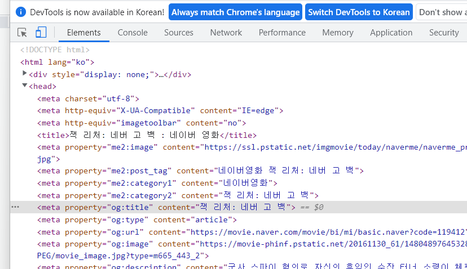Select the Security tab
This screenshot has height=269, width=467.
(x=444, y=33)
